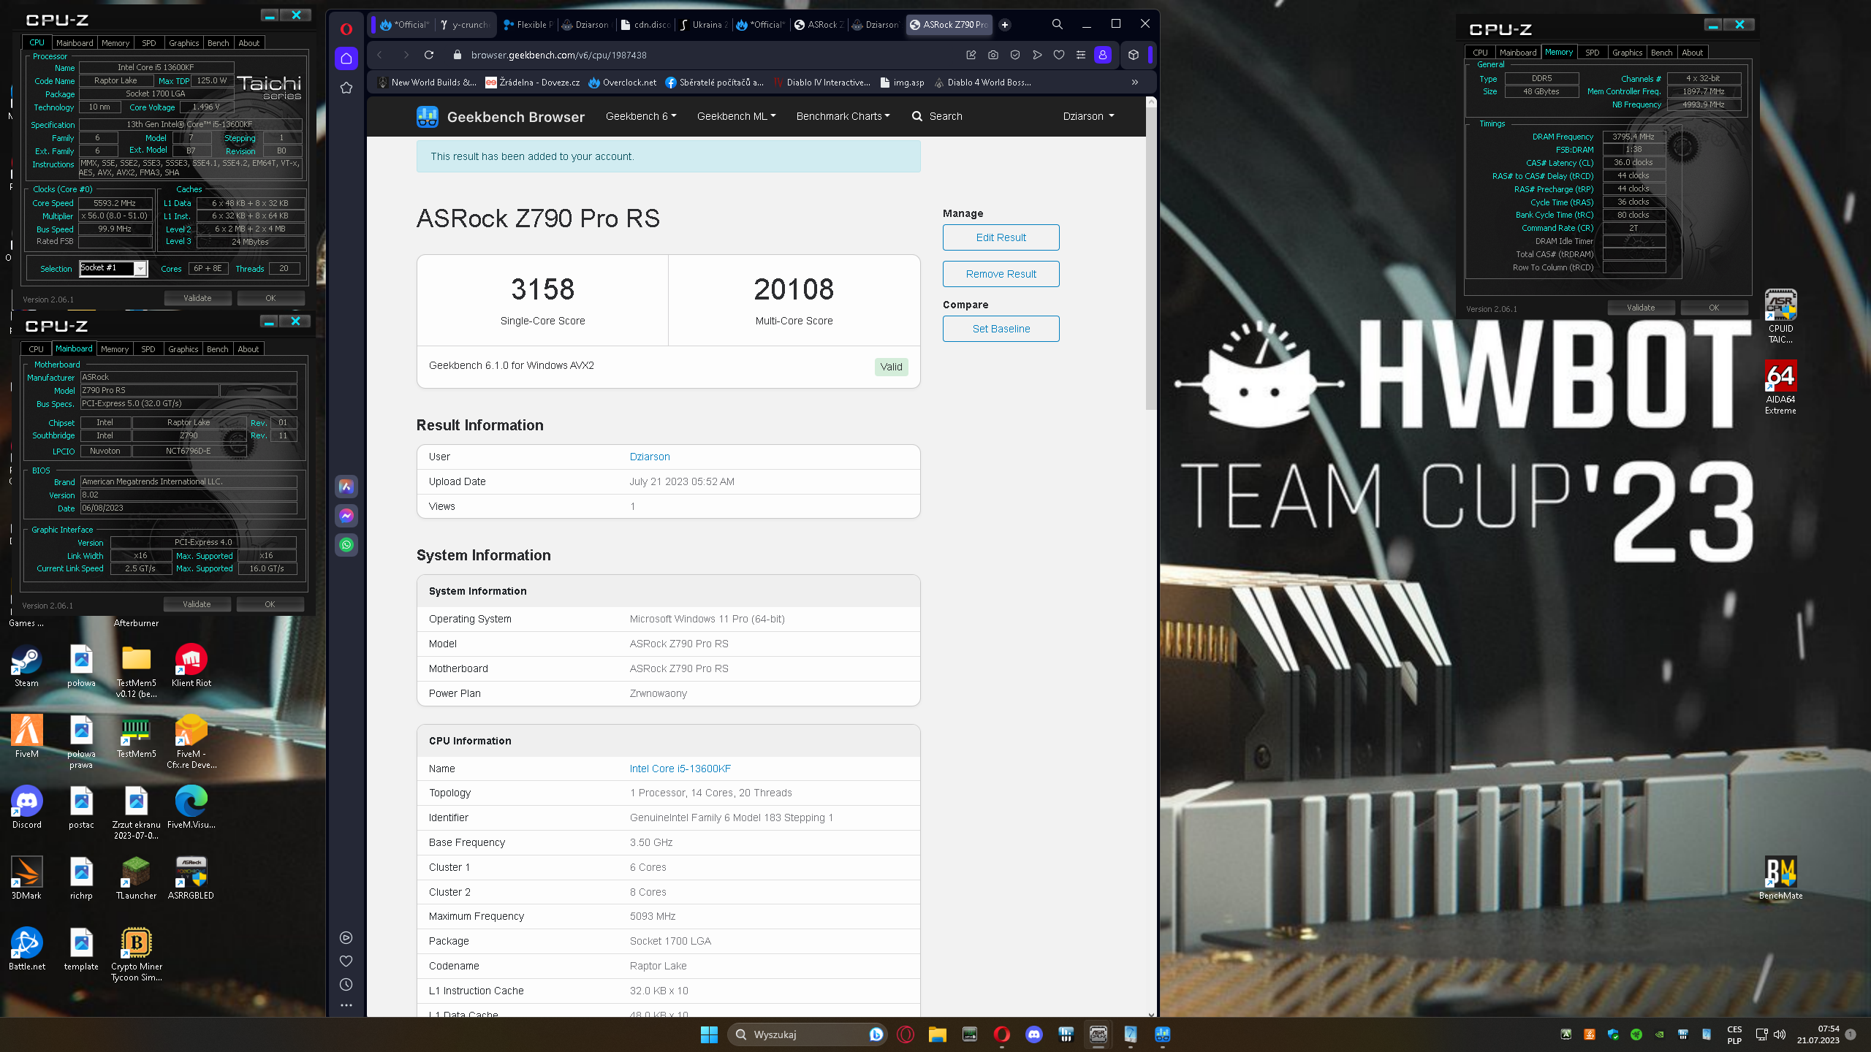Open TestMem5 desktop shortcut
This screenshot has width=1871, height=1052.
click(136, 736)
